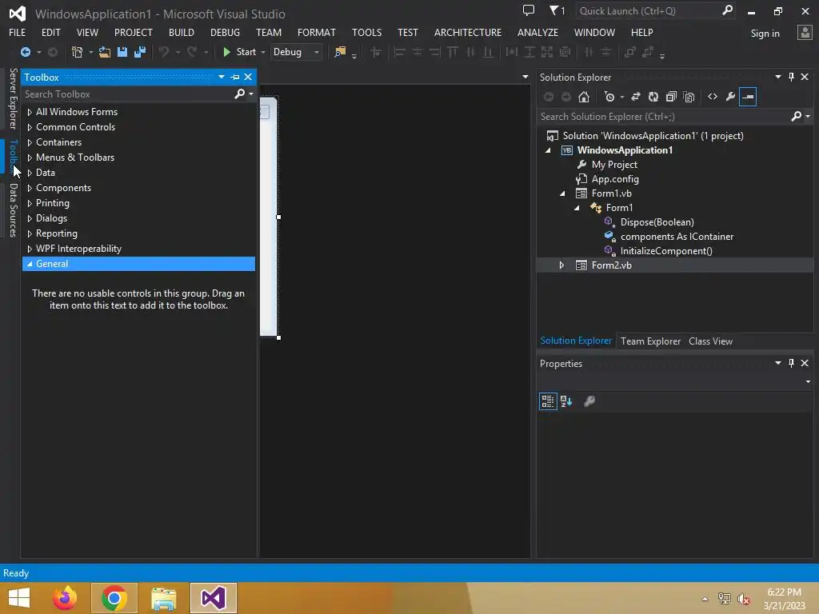Click the Open File folder icon
This screenshot has width=819, height=614.
(105, 52)
